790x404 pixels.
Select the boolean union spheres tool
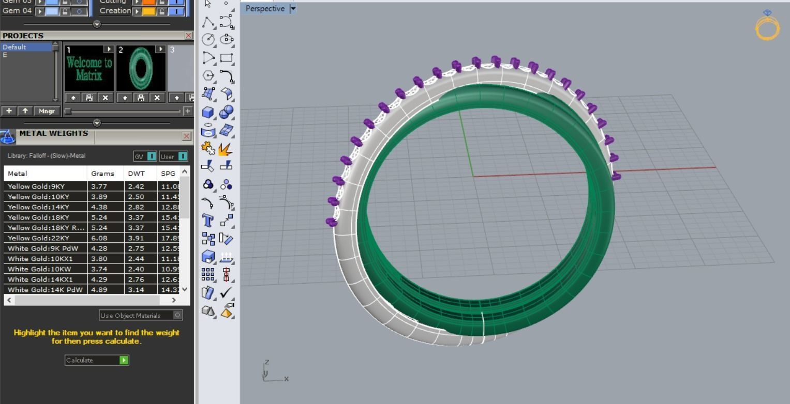click(227, 112)
